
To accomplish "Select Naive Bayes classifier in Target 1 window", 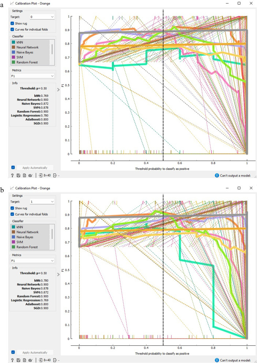I will [30, 237].
